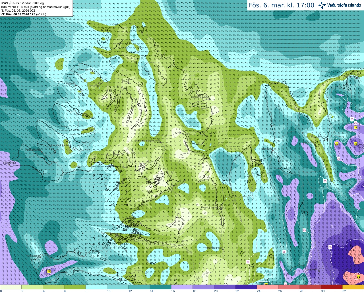
Task: Click the yellow-orange legend swatch above 32
Action: tap(353, 287)
